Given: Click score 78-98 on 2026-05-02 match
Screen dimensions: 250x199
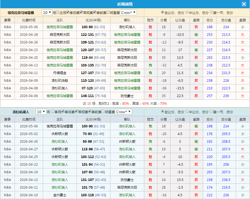Looking at the screenshot, I should (x=87, y=134).
